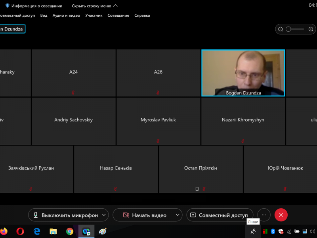Open the Opera browser taskbar icon
This screenshot has height=238, width=317.
[x=20, y=231]
